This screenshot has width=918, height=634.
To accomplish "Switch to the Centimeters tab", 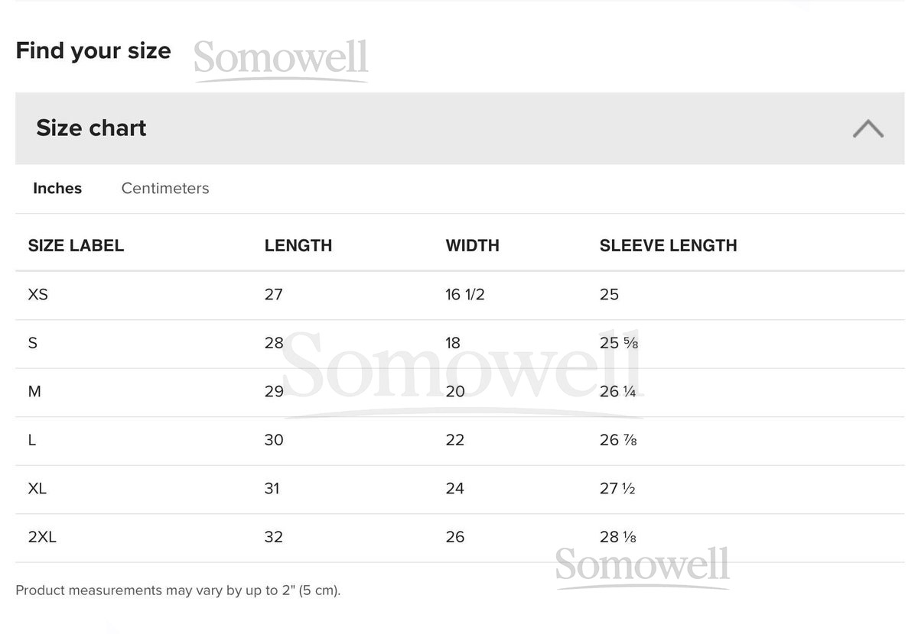I will [165, 189].
